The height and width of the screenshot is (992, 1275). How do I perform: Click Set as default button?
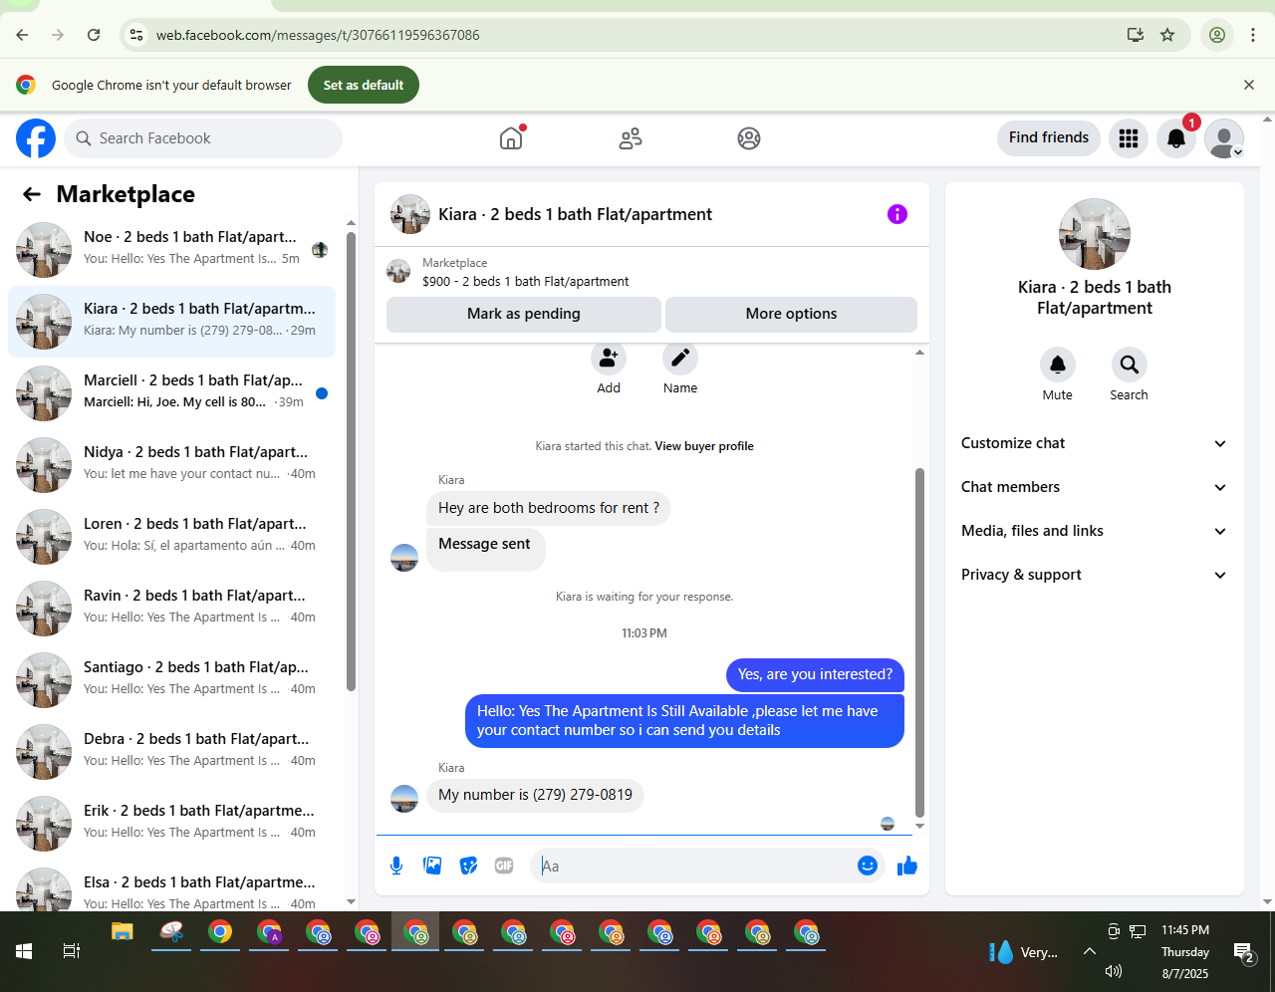[x=364, y=85]
